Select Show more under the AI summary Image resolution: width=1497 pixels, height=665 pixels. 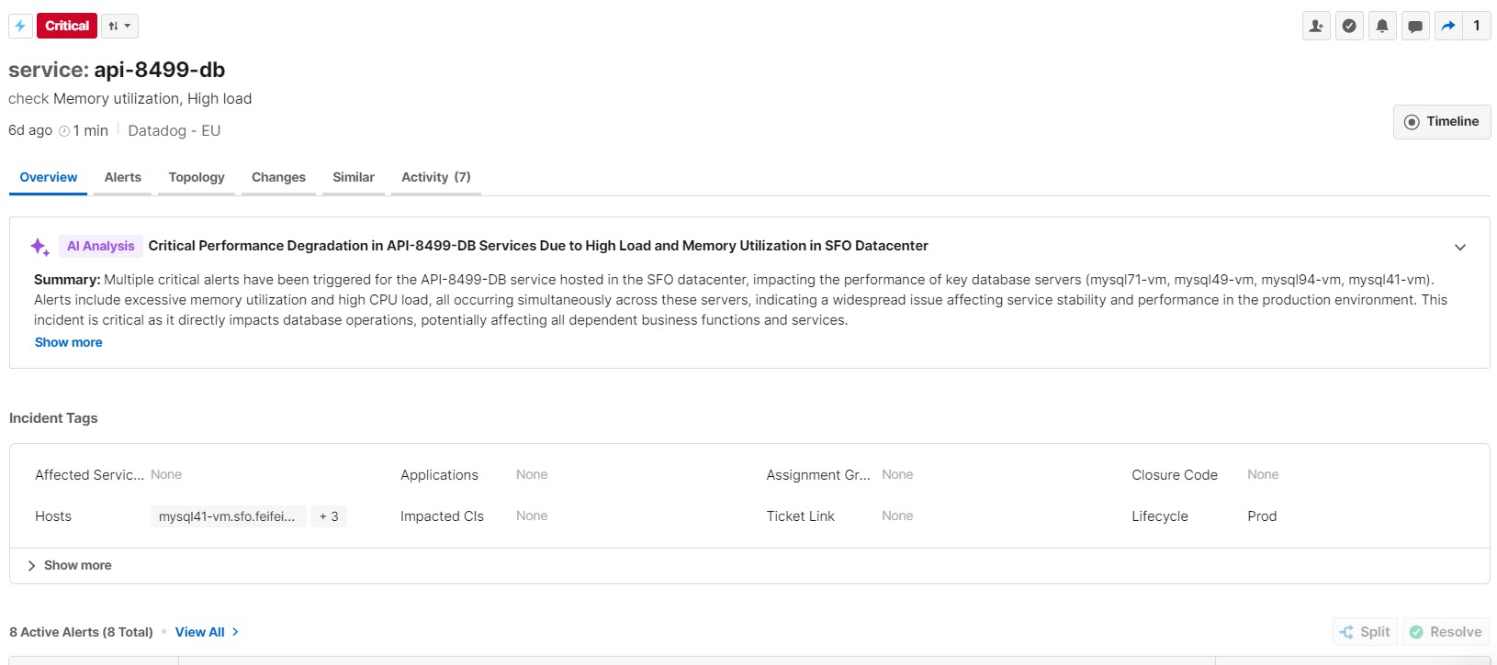(x=68, y=342)
